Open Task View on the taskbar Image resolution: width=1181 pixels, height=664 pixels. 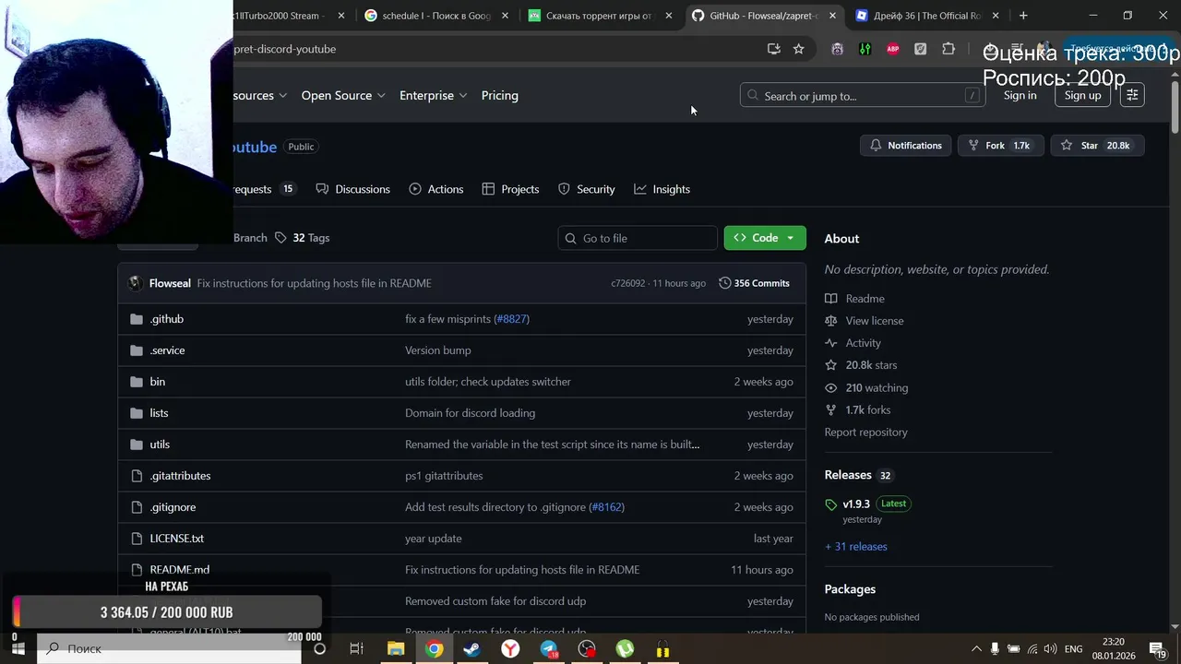pos(356,648)
